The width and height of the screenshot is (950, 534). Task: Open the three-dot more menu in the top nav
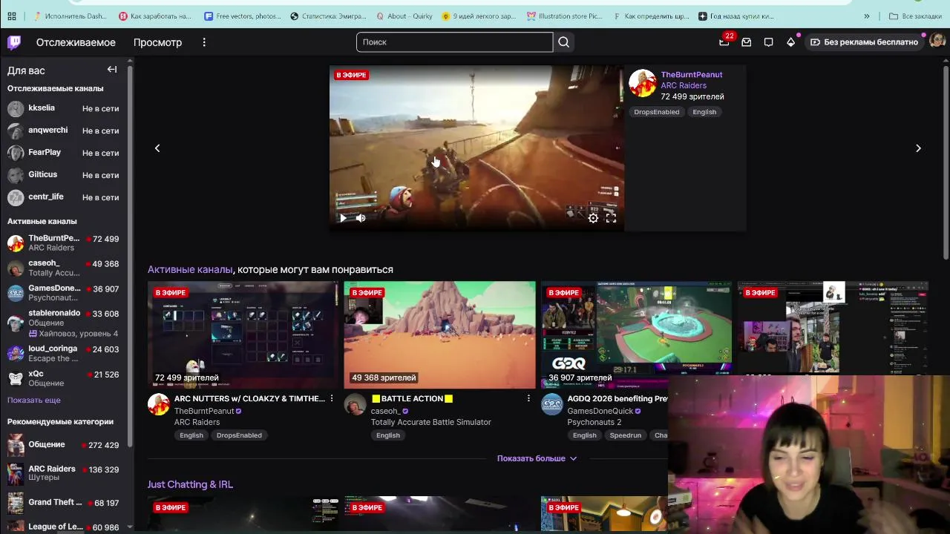tap(204, 42)
